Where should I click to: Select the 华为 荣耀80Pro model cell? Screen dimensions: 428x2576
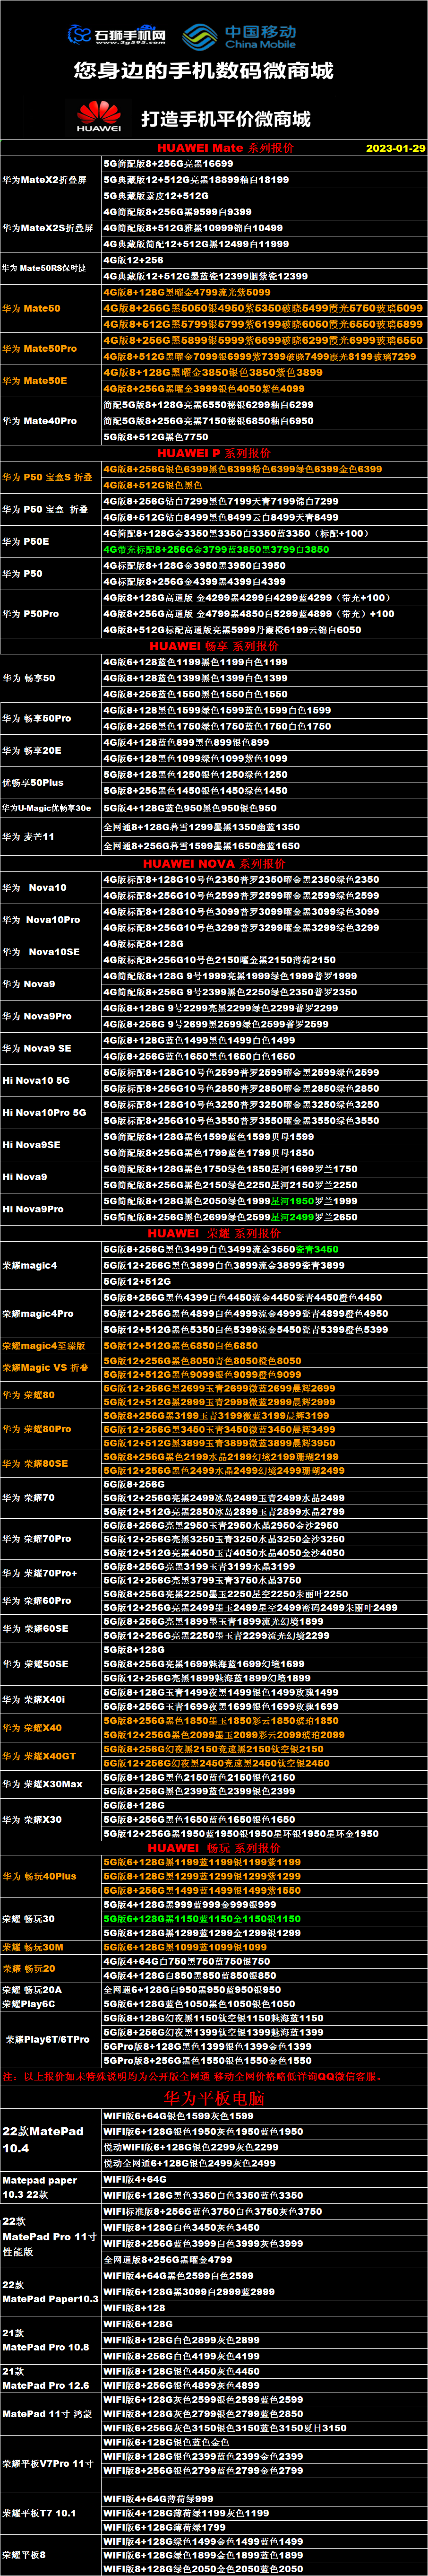tap(50, 1429)
